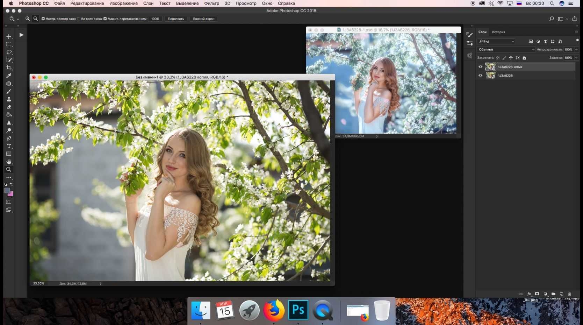This screenshot has height=325, width=583.
Task: Click the zoom out magnifier in options bar
Action: click(x=35, y=19)
